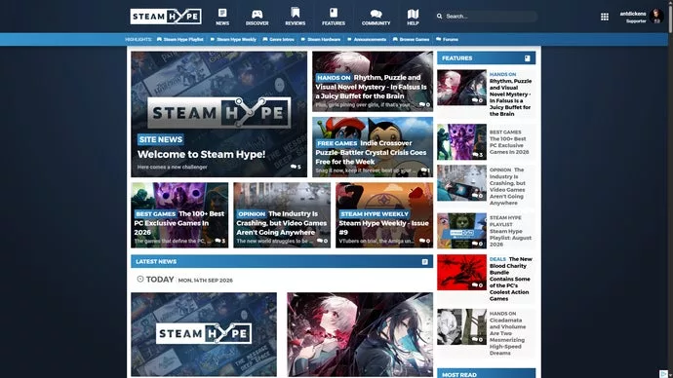
Task: Open the Steam Hype Weekly highlight
Action: click(233, 39)
